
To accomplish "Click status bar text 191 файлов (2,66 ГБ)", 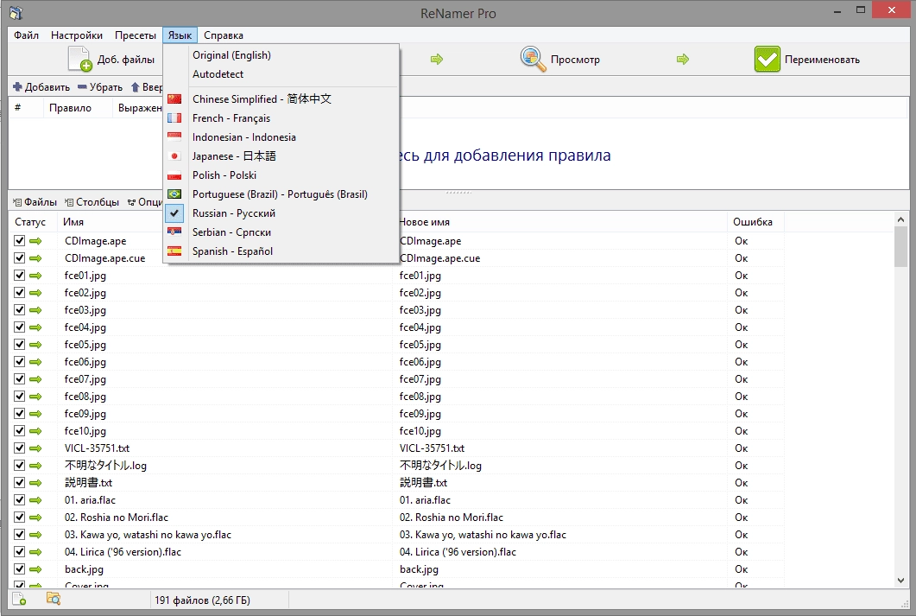I will 202,600.
